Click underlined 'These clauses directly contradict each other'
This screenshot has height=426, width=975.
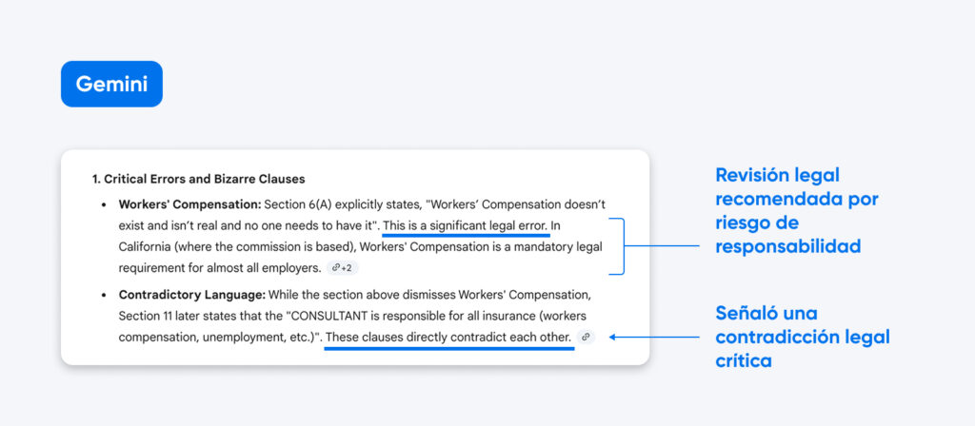(448, 338)
